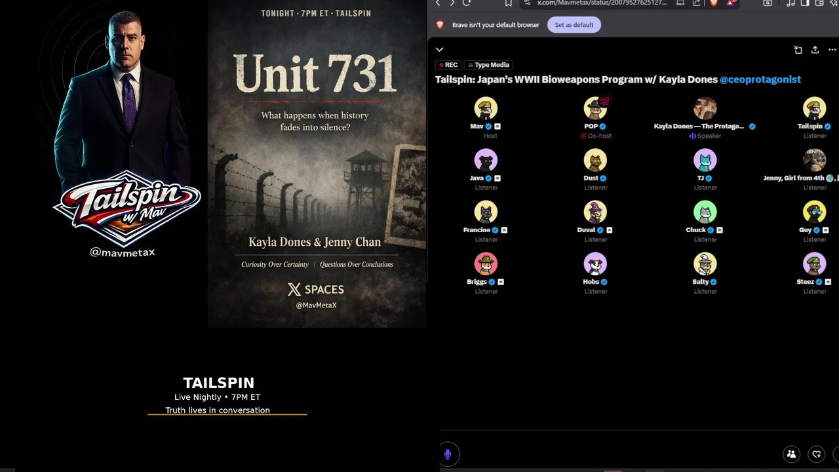This screenshot has height=472, width=839.
Task: Click "Truth lives in conversation" tagline
Action: pos(218,410)
